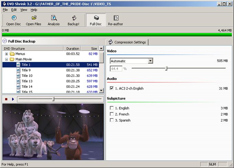
Task: Click the preview seek slider thumb
Action: tap(53, 99)
